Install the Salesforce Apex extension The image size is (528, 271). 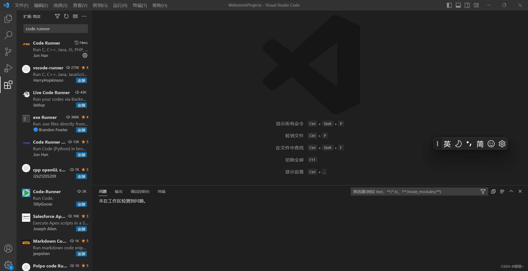[x=81, y=229]
